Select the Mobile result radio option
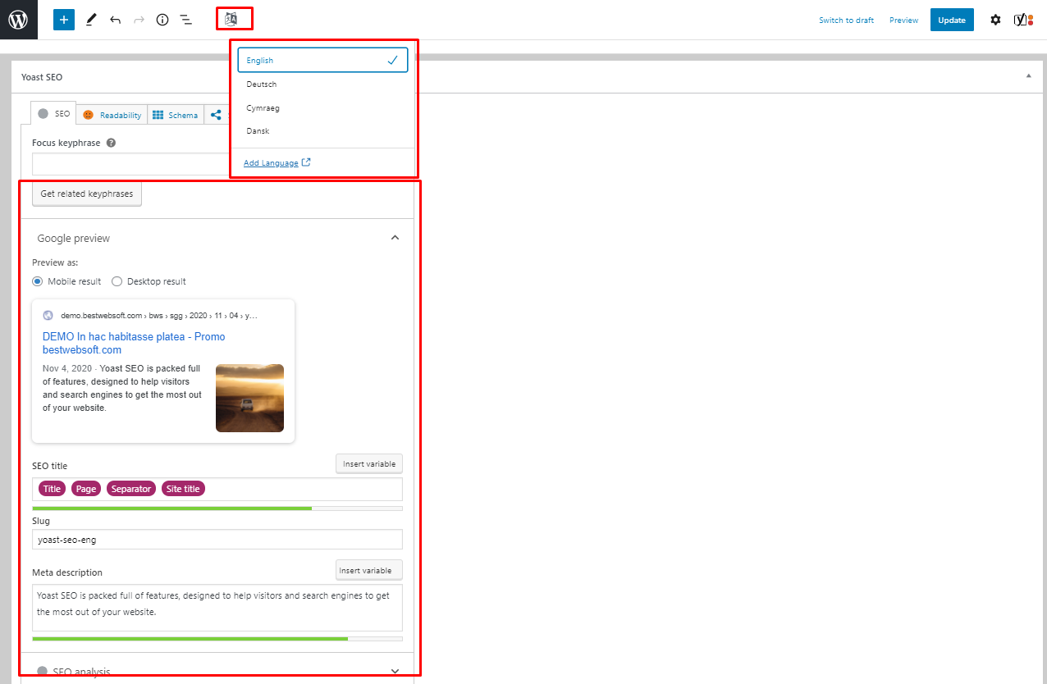The image size is (1047, 684). (x=38, y=281)
